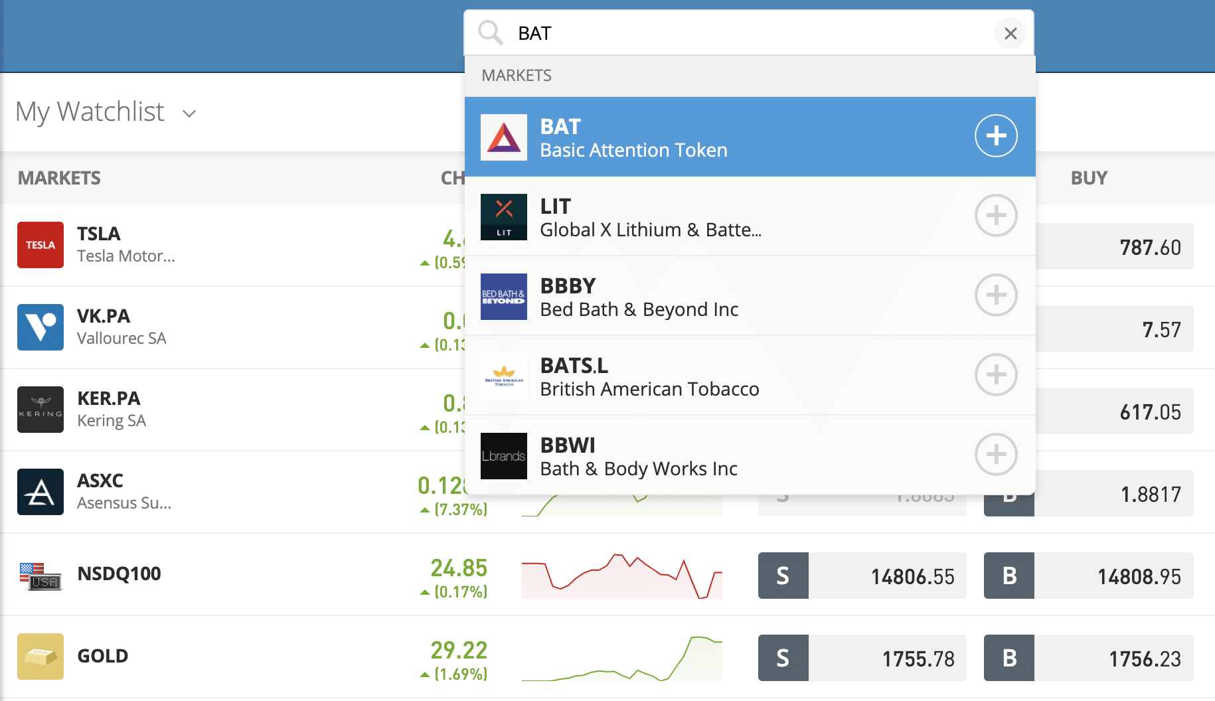The width and height of the screenshot is (1215, 701).
Task: Sort by MARKETS column header
Action: coord(59,178)
